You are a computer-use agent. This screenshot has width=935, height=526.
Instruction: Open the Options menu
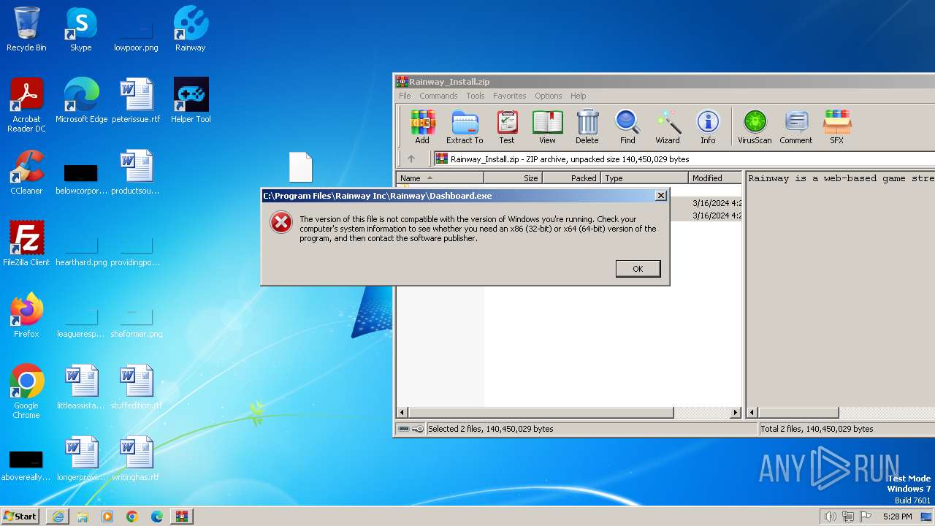(548, 96)
